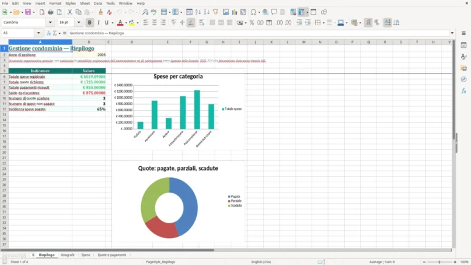Open the Font Color dropdown arrow
The height and width of the screenshot is (265, 471).
(x=126, y=23)
